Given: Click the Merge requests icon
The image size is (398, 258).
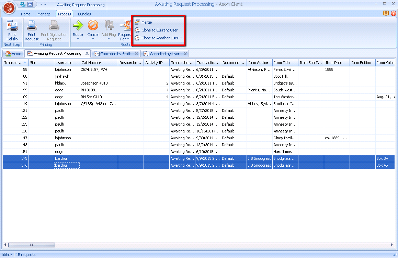Looking at the screenshot, I should pyautogui.click(x=138, y=22).
